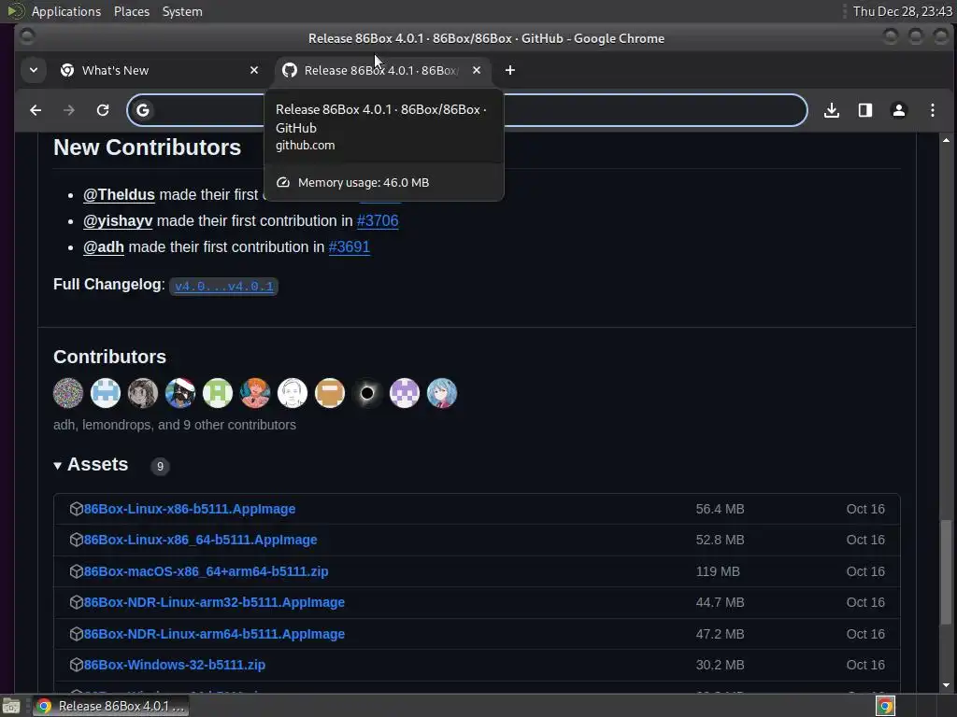Open the @yishayv profile link
The image size is (957, 717).
pyautogui.click(x=118, y=220)
